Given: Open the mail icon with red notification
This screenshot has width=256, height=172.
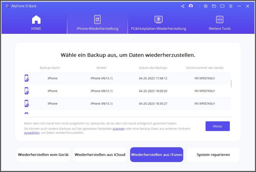Looking at the screenshot, I should tap(214, 6).
